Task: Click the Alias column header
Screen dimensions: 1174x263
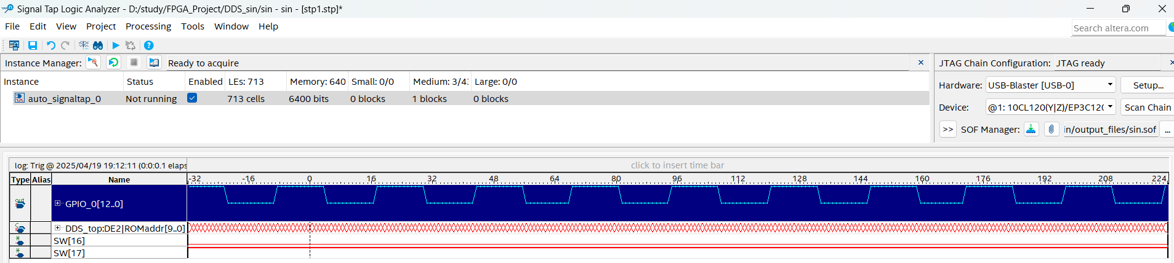Action: point(41,179)
